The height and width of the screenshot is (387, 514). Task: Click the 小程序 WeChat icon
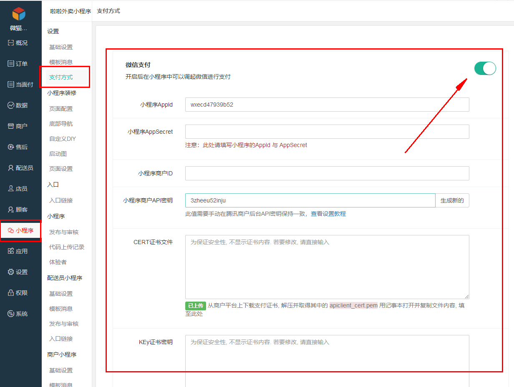coord(11,230)
